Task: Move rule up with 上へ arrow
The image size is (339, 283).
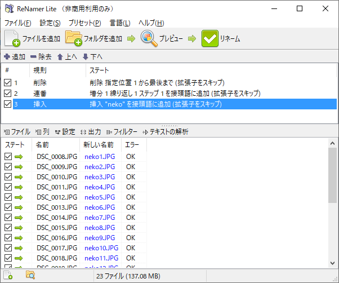Action: pos(67,57)
